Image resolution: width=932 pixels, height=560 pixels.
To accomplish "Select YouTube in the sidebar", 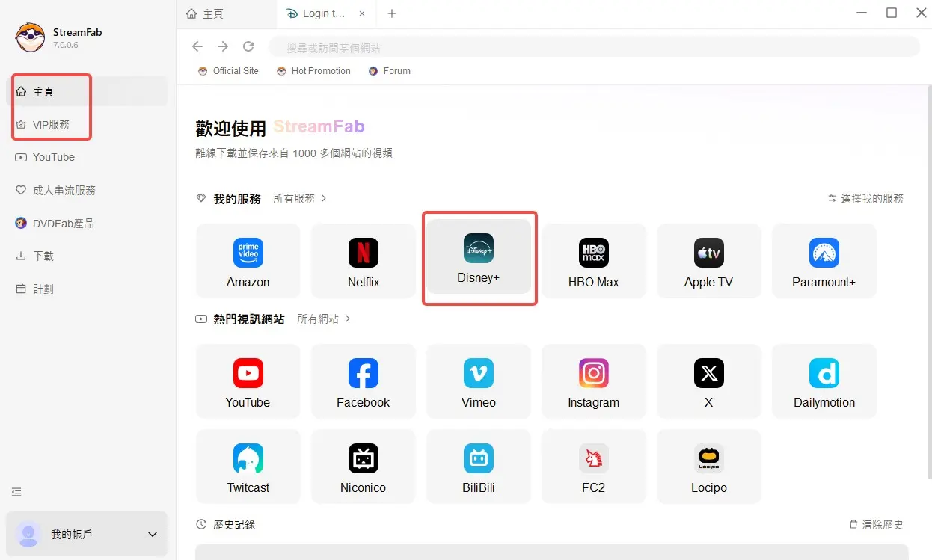I will [x=87, y=157].
